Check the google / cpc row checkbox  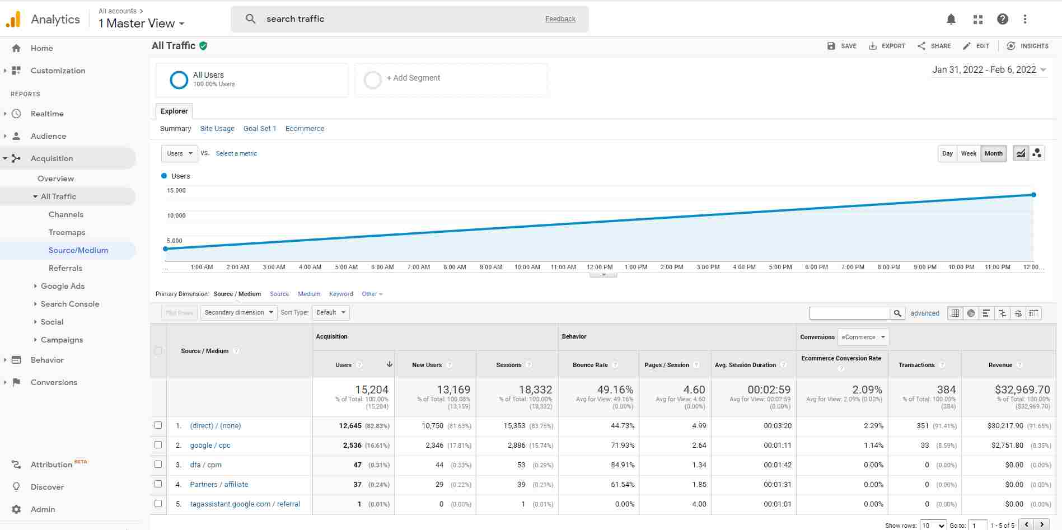158,445
